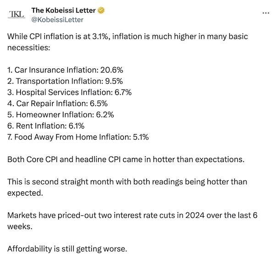Image resolution: width=275 pixels, height=259 pixels.
Task: Click the word expected. below readings sentence
Action: click(25, 193)
